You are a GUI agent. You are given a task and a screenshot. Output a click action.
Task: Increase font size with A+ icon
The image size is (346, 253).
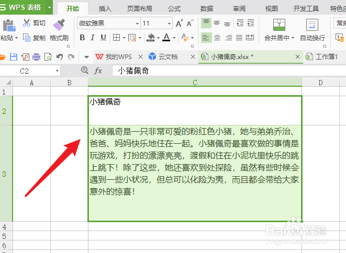coord(180,23)
